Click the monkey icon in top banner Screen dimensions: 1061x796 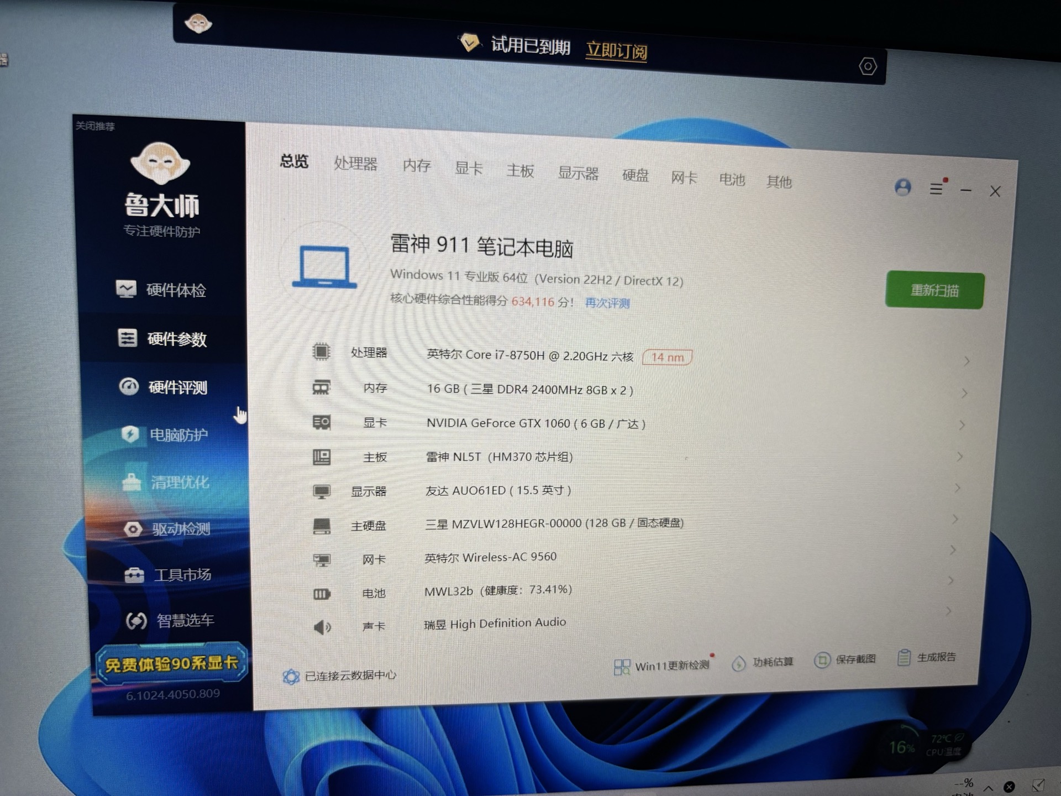[198, 24]
